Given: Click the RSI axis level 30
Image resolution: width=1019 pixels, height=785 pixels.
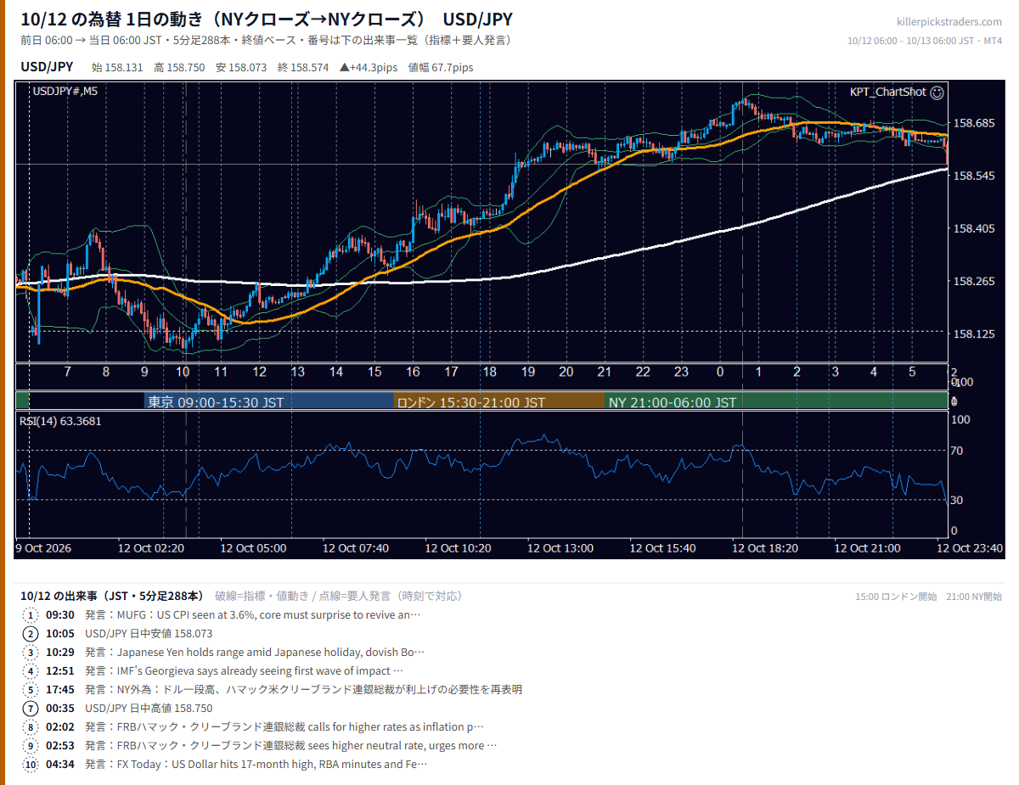Looking at the screenshot, I should pyautogui.click(x=956, y=500).
